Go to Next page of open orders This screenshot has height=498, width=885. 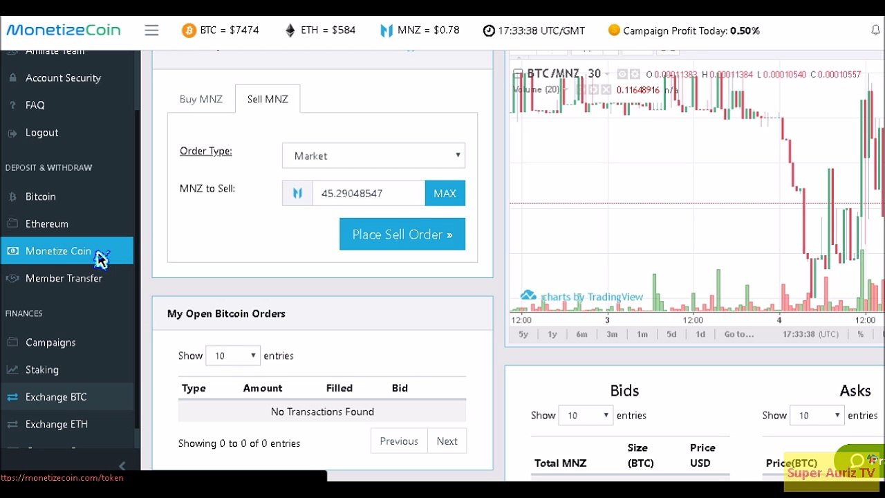[447, 441]
